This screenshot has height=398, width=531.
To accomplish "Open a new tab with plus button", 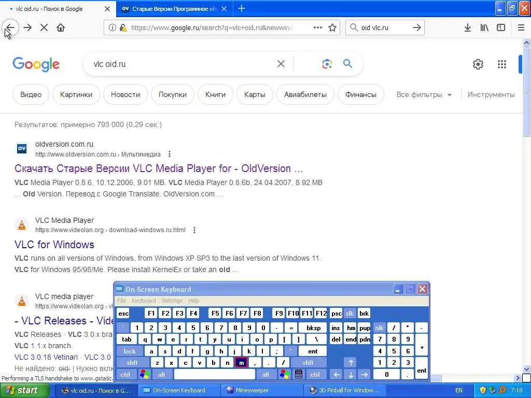I will 242,8.
